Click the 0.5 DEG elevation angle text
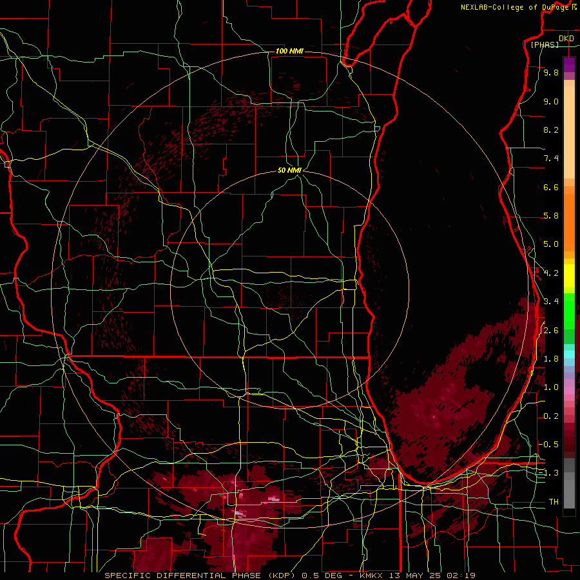Image resolution: width=580 pixels, height=580 pixels. click(x=323, y=575)
